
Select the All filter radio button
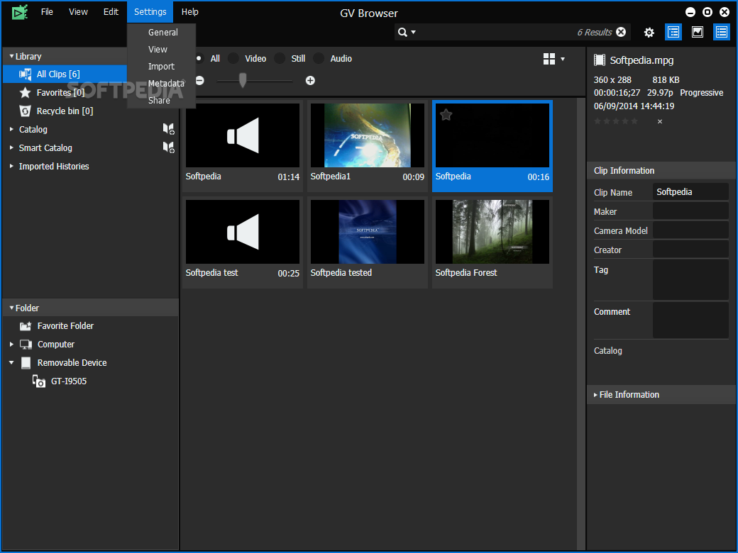click(x=199, y=58)
